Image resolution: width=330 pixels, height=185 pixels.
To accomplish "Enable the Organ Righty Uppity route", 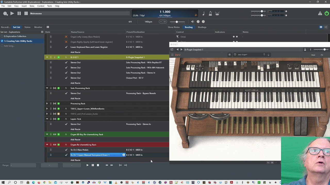I will pyautogui.click(x=66, y=42).
